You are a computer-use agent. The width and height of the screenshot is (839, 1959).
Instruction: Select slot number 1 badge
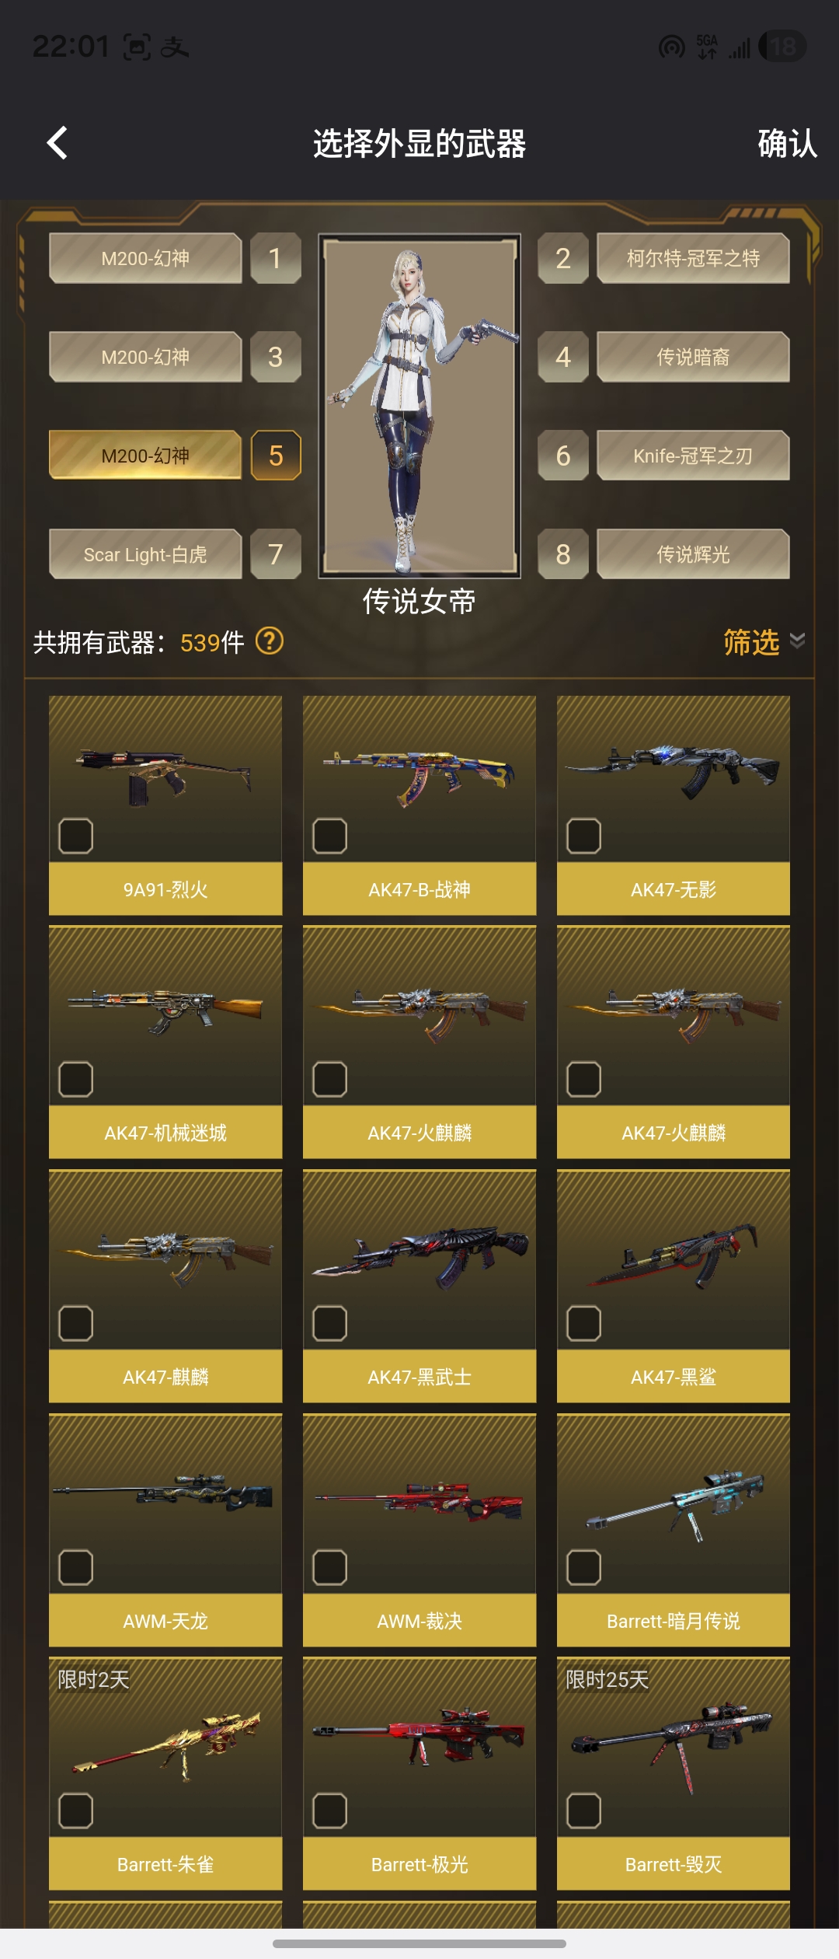point(276,258)
